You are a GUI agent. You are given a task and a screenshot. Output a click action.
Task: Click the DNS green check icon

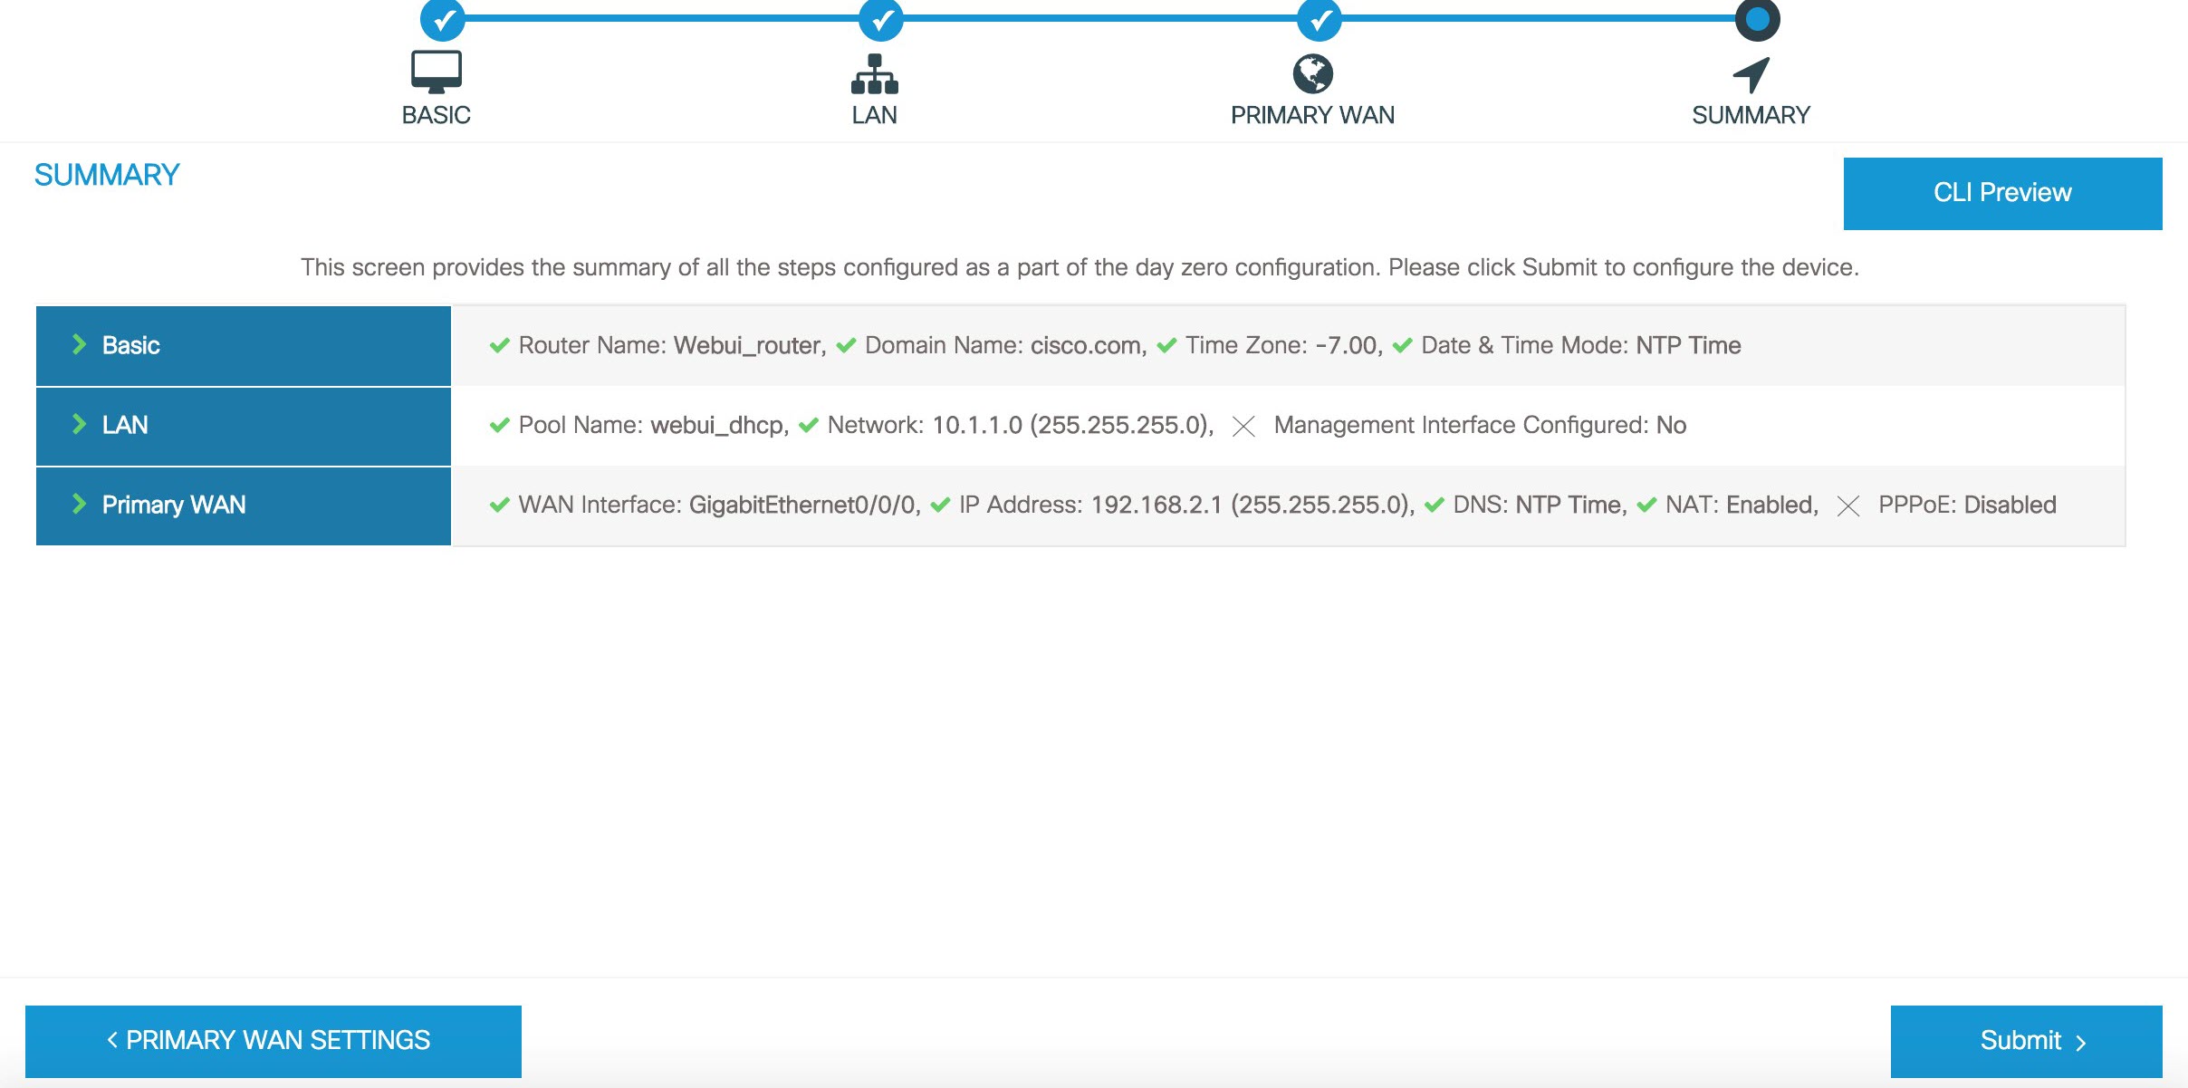click(1435, 505)
